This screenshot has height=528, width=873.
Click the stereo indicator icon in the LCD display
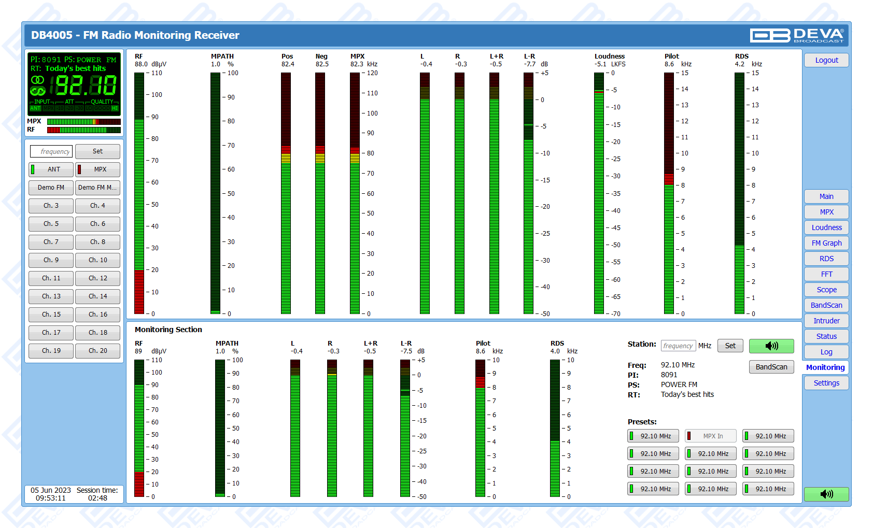(x=38, y=80)
